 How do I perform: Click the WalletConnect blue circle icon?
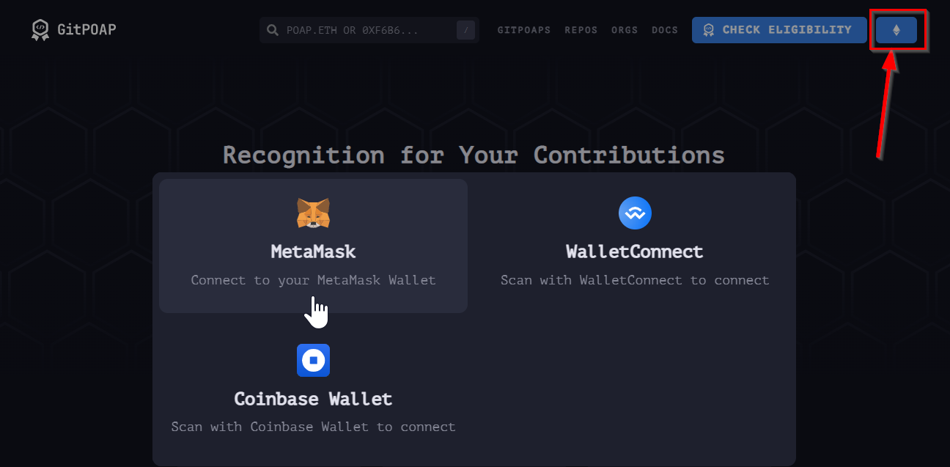pos(635,213)
